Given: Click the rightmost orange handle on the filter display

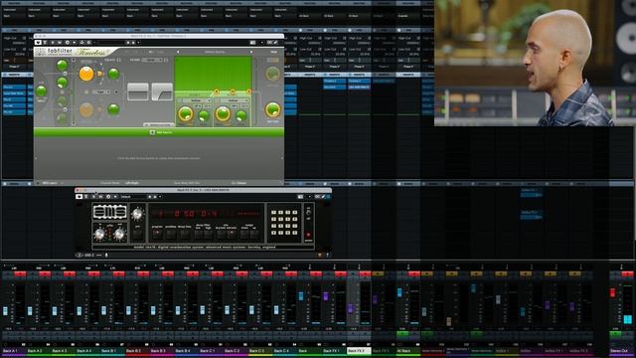Looking at the screenshot, I should click(248, 91).
